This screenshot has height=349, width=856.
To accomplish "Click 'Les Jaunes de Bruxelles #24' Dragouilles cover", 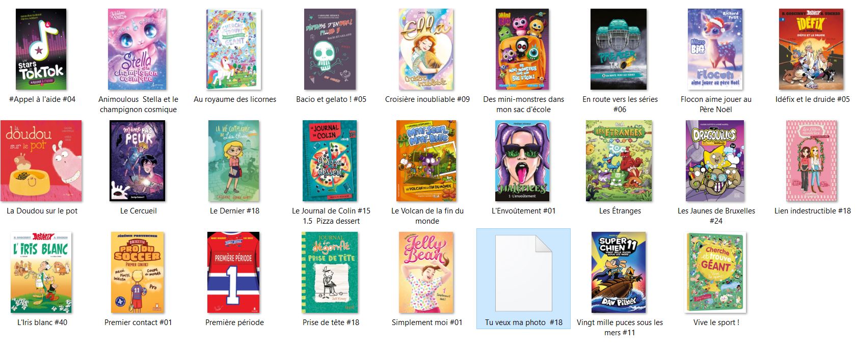I will 715,161.
